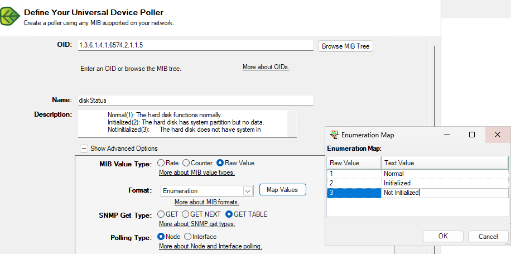Image resolution: width=511 pixels, height=254 pixels.
Task: Maximize the Enumeration Map window
Action: [x=472, y=135]
